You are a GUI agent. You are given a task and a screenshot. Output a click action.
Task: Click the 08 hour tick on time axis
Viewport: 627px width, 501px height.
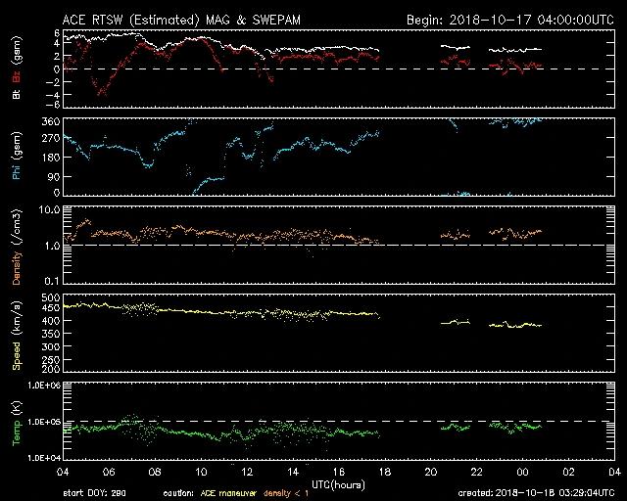pos(154,473)
